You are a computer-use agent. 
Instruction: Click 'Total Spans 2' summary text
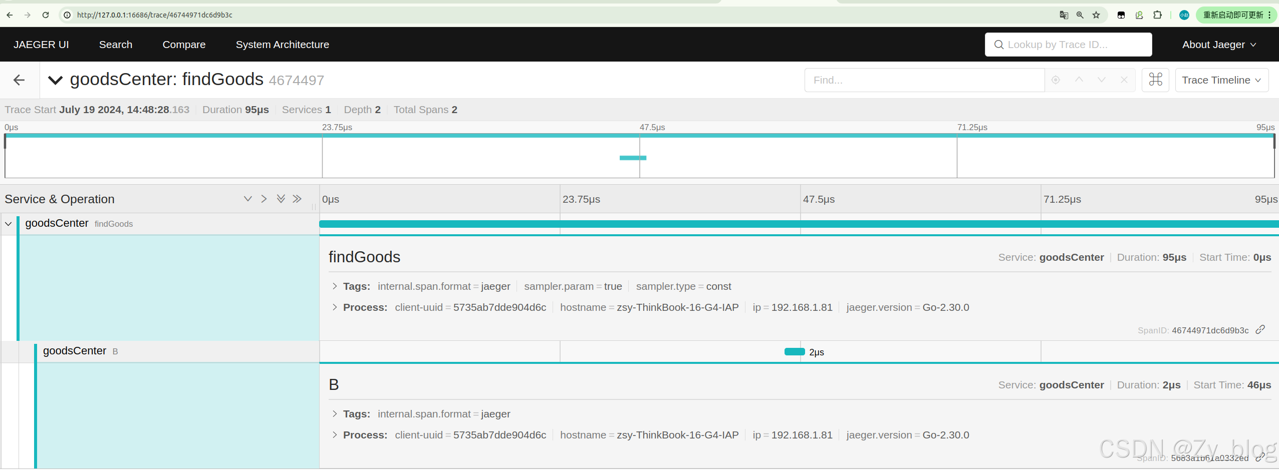(425, 110)
